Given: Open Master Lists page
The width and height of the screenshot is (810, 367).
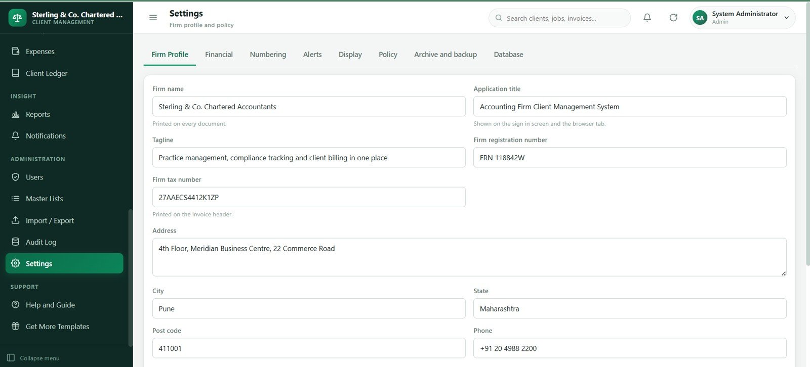Looking at the screenshot, I should pyautogui.click(x=64, y=199).
